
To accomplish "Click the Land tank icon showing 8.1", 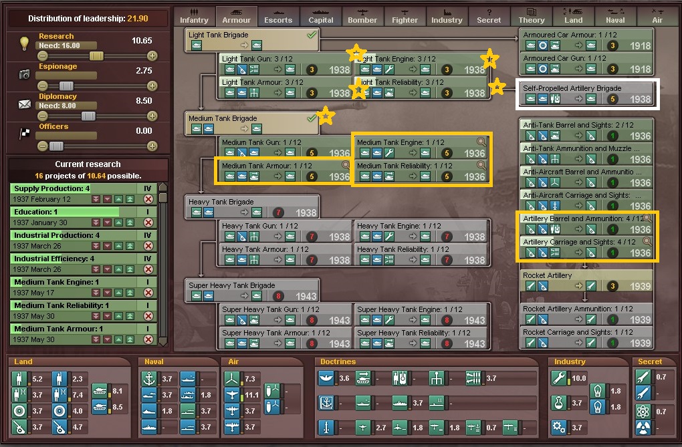I will (100, 390).
